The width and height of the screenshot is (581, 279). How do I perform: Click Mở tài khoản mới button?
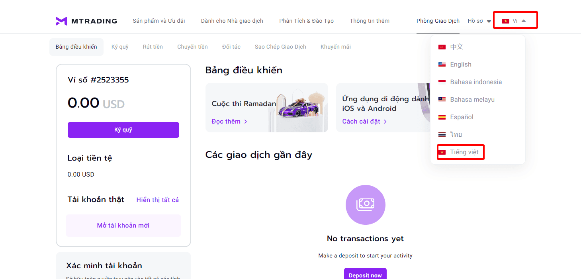coord(123,226)
